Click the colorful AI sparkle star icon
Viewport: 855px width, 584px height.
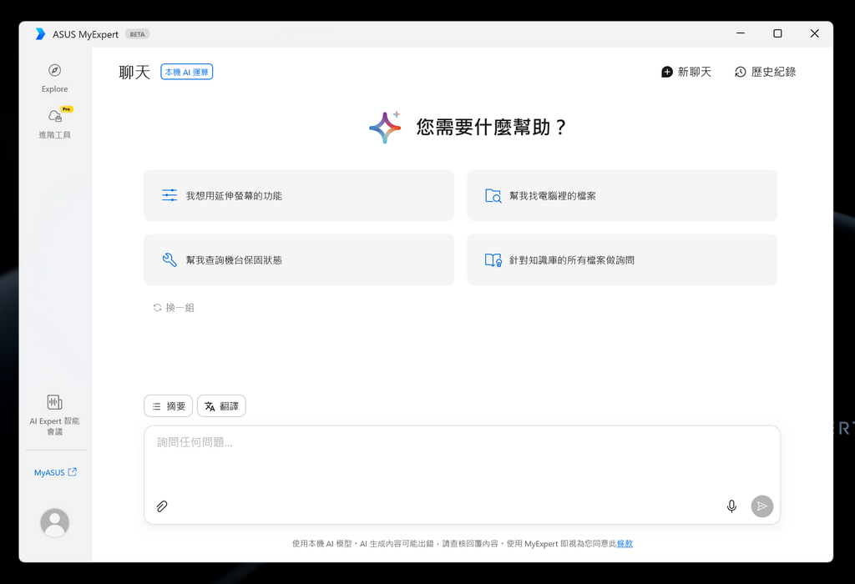point(385,128)
